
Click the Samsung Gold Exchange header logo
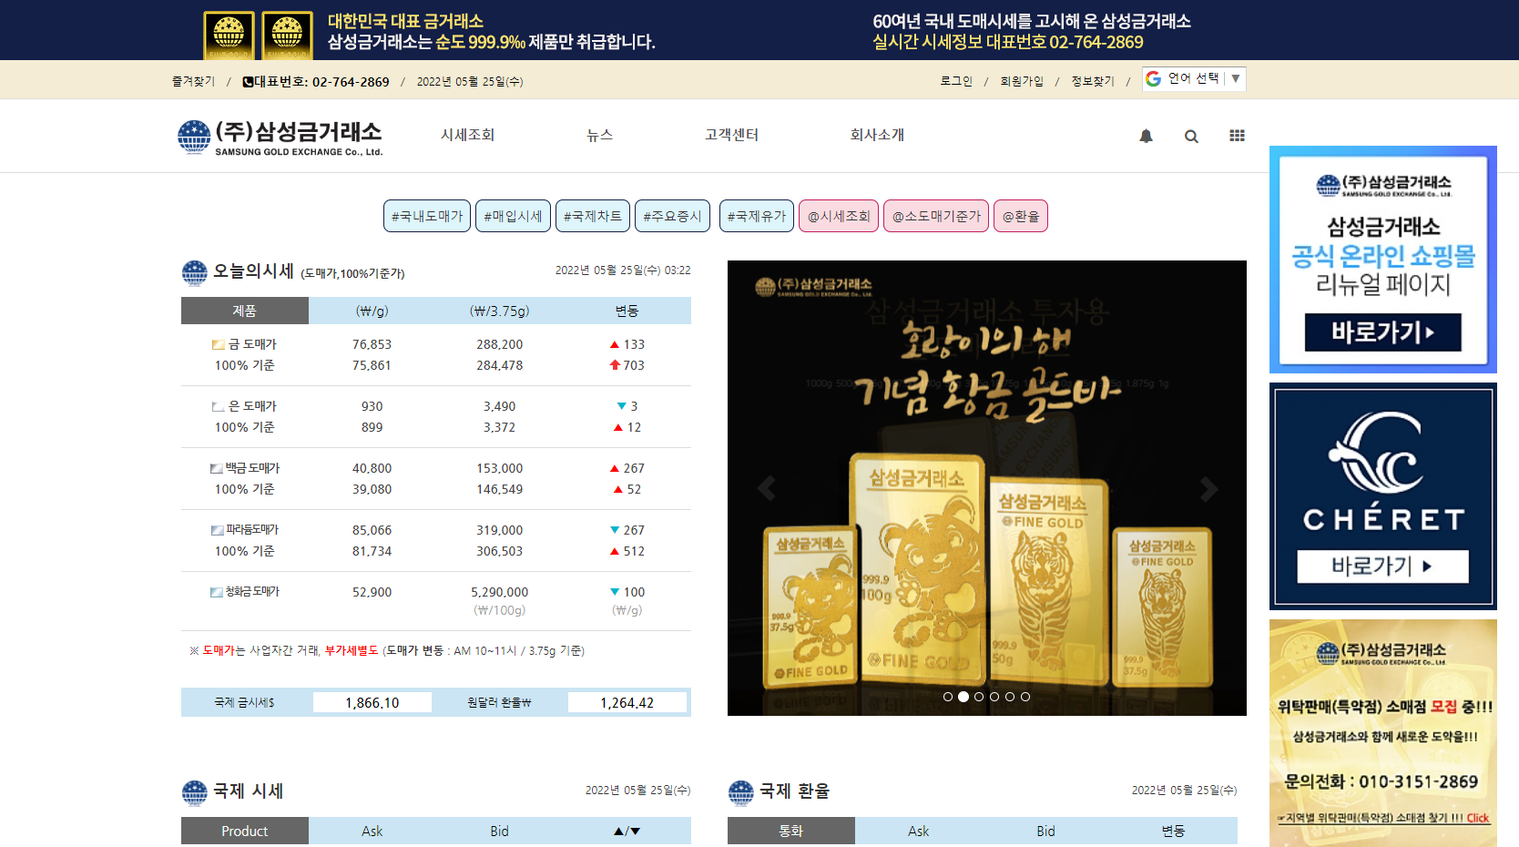click(280, 138)
